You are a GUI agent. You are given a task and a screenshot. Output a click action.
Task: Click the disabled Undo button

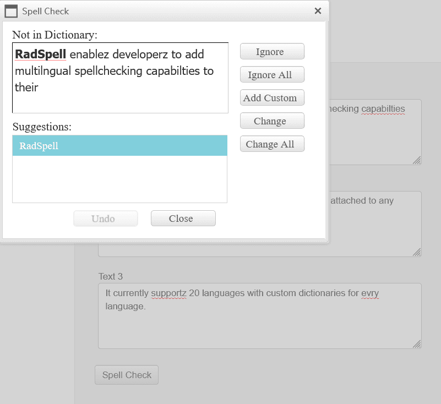(x=106, y=219)
